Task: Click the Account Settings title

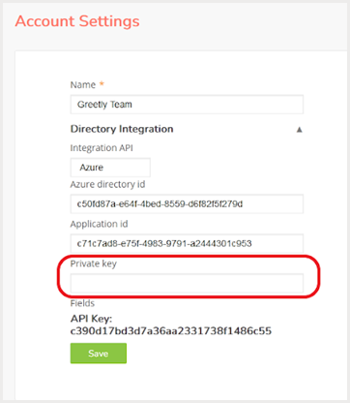Action: [x=77, y=21]
